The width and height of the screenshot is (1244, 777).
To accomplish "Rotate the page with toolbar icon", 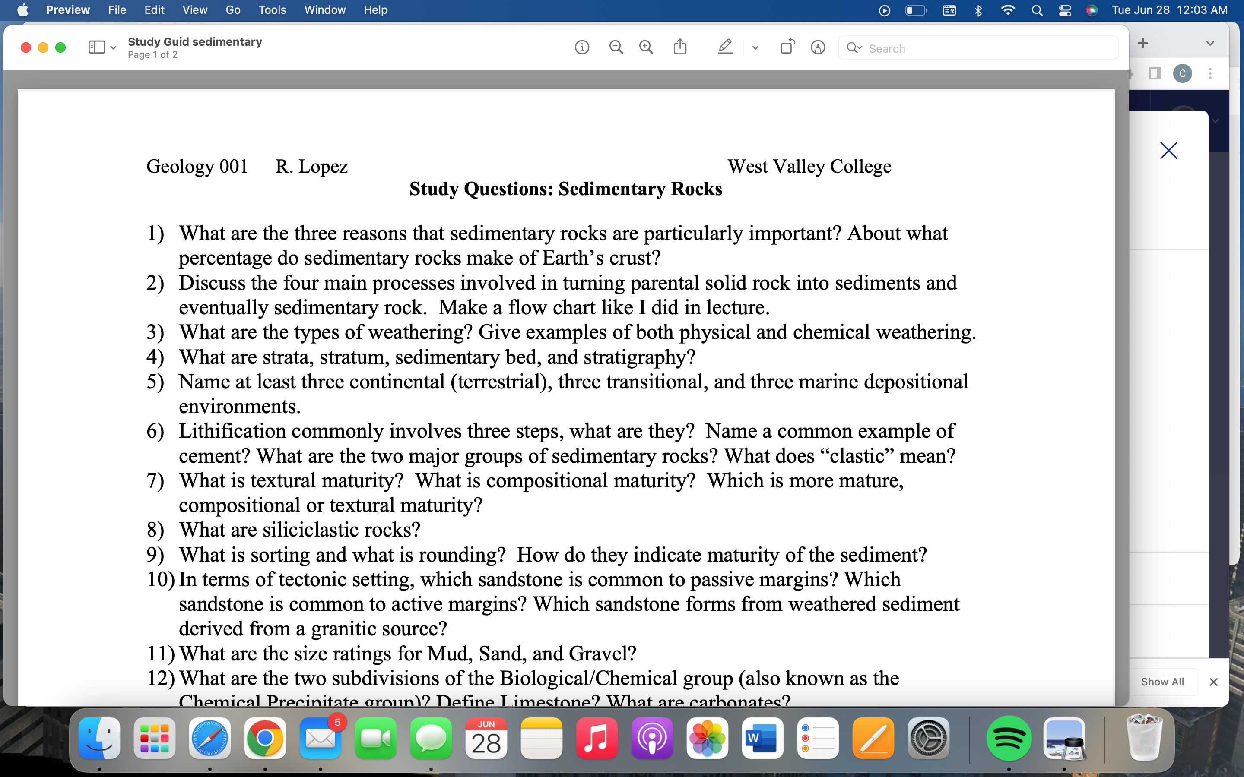I will tap(787, 47).
